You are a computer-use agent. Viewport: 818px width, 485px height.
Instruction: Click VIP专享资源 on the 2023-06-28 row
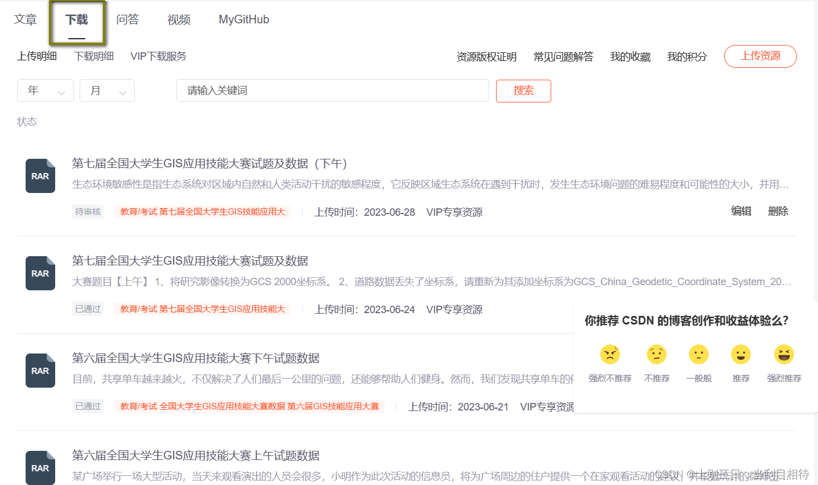pos(455,212)
